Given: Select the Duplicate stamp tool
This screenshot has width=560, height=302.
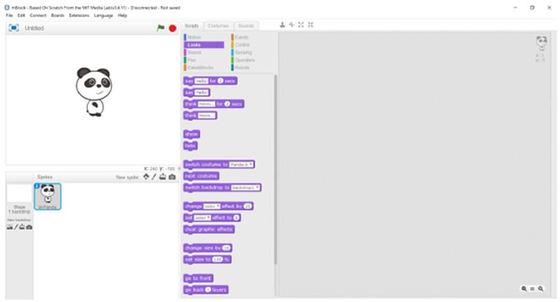Looking at the screenshot, I should [282, 24].
